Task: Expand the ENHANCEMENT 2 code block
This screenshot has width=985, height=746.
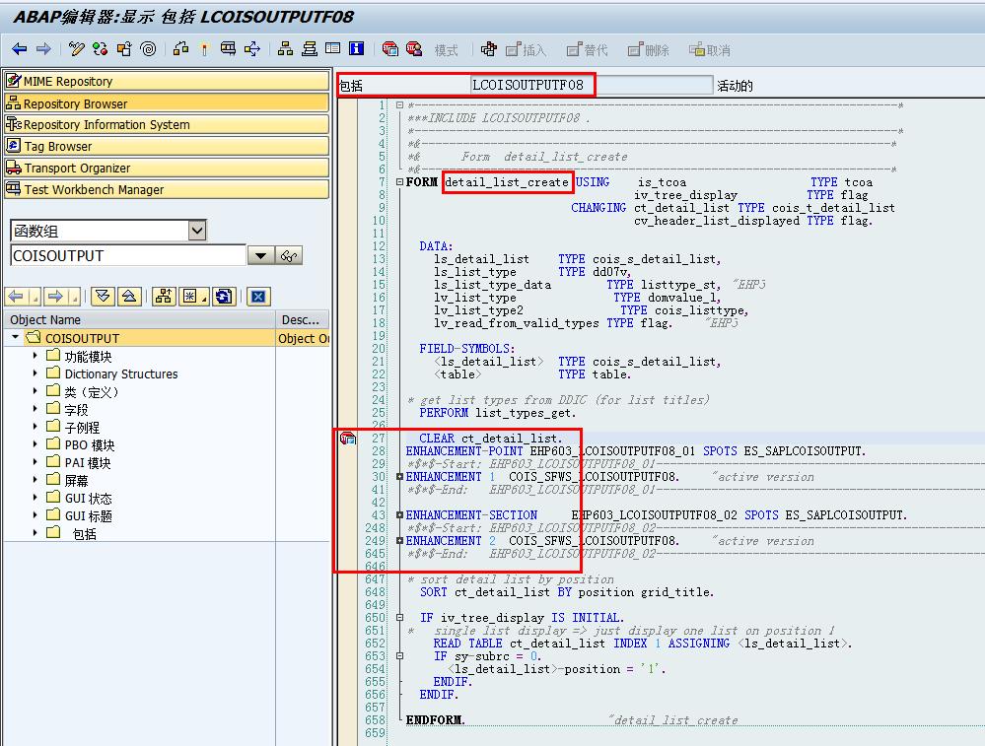Action: pyautogui.click(x=399, y=541)
